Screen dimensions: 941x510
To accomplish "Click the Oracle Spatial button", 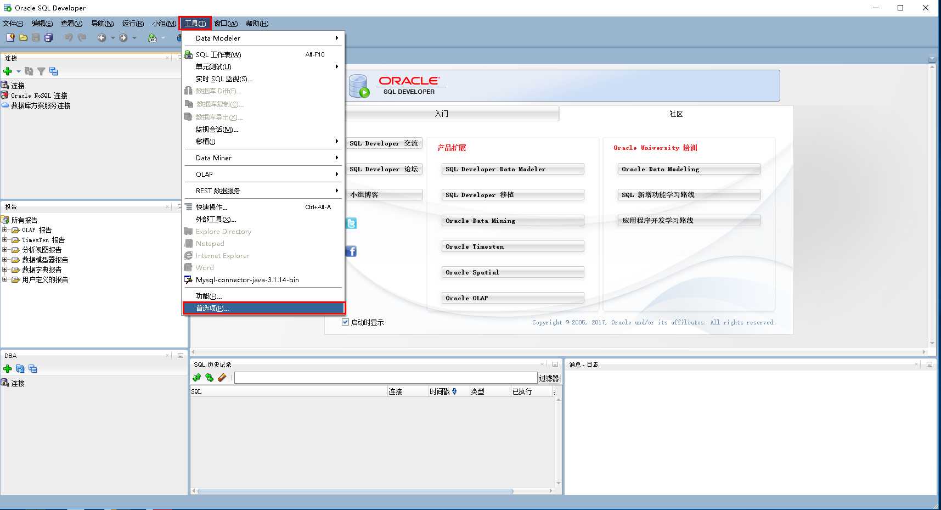I will [x=512, y=272].
